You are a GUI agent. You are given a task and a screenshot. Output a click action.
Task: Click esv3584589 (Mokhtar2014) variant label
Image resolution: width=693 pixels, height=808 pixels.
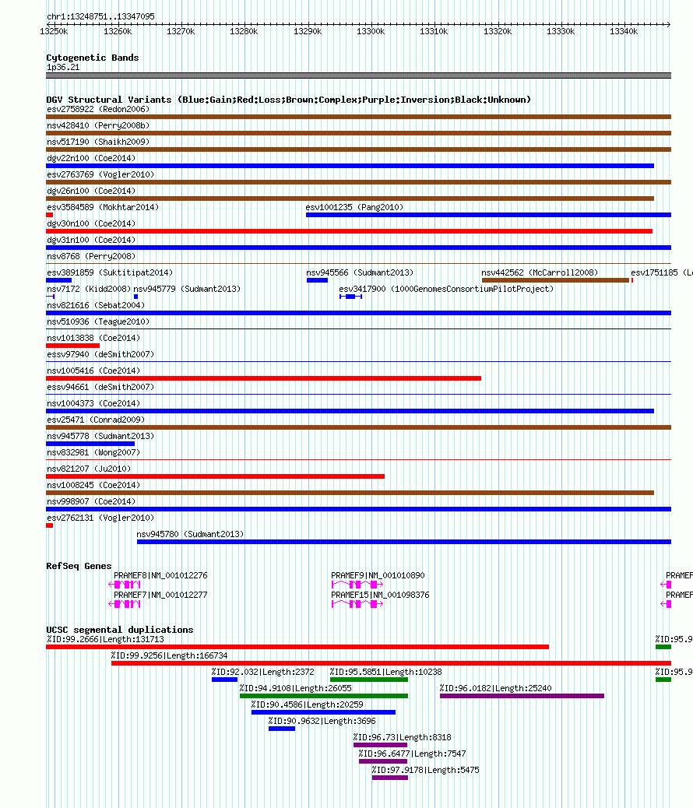click(x=103, y=207)
